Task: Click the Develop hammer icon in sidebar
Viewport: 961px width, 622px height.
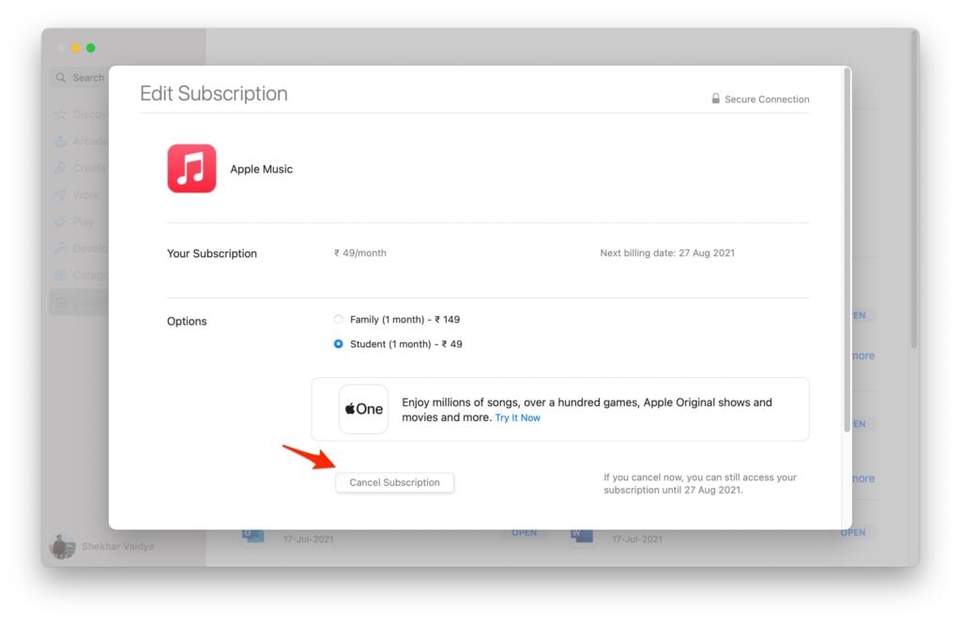Action: tap(61, 249)
